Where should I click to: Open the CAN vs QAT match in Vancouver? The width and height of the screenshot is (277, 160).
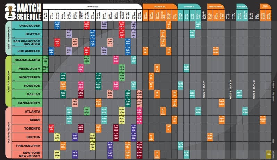[86, 25]
